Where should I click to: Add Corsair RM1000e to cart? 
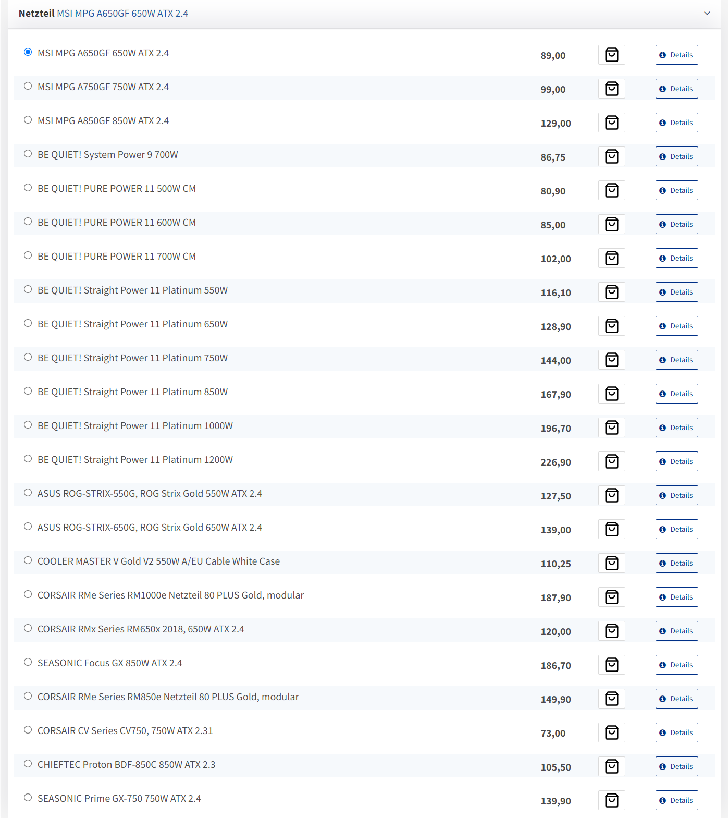(611, 597)
